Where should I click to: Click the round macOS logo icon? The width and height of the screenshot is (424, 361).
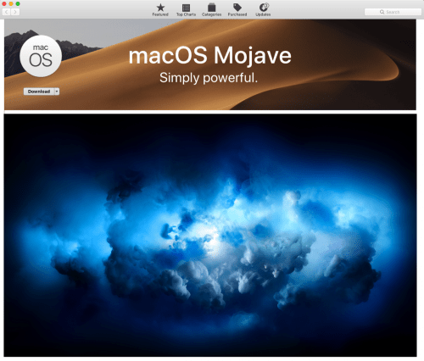tap(41, 56)
